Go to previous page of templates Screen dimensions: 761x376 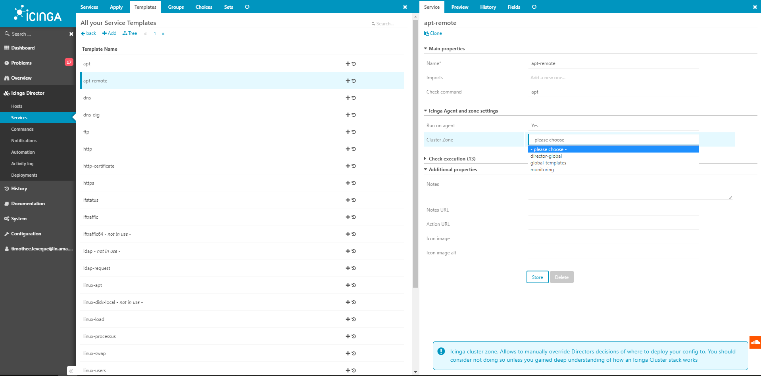146,34
